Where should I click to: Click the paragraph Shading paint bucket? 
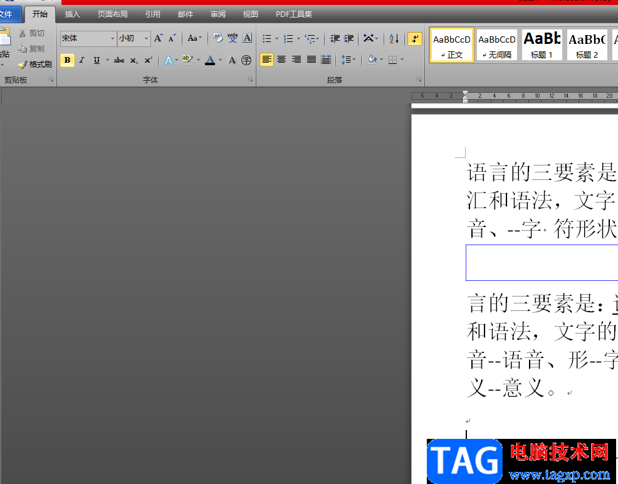372,60
